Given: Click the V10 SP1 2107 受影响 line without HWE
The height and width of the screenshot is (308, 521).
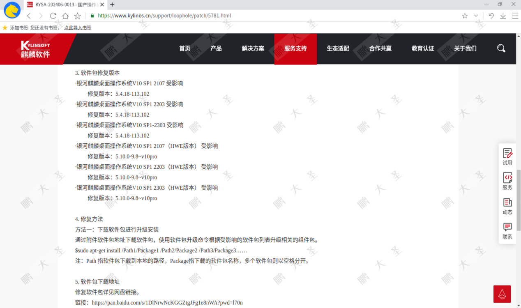Looking at the screenshot, I should (x=129, y=83).
